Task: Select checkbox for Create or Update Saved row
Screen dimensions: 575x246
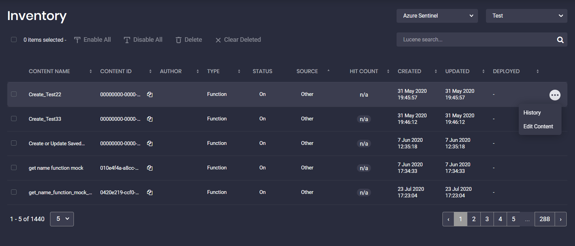Action: 14,143
